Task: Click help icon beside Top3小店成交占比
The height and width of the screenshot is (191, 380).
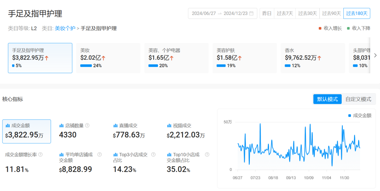Action: 153,154
